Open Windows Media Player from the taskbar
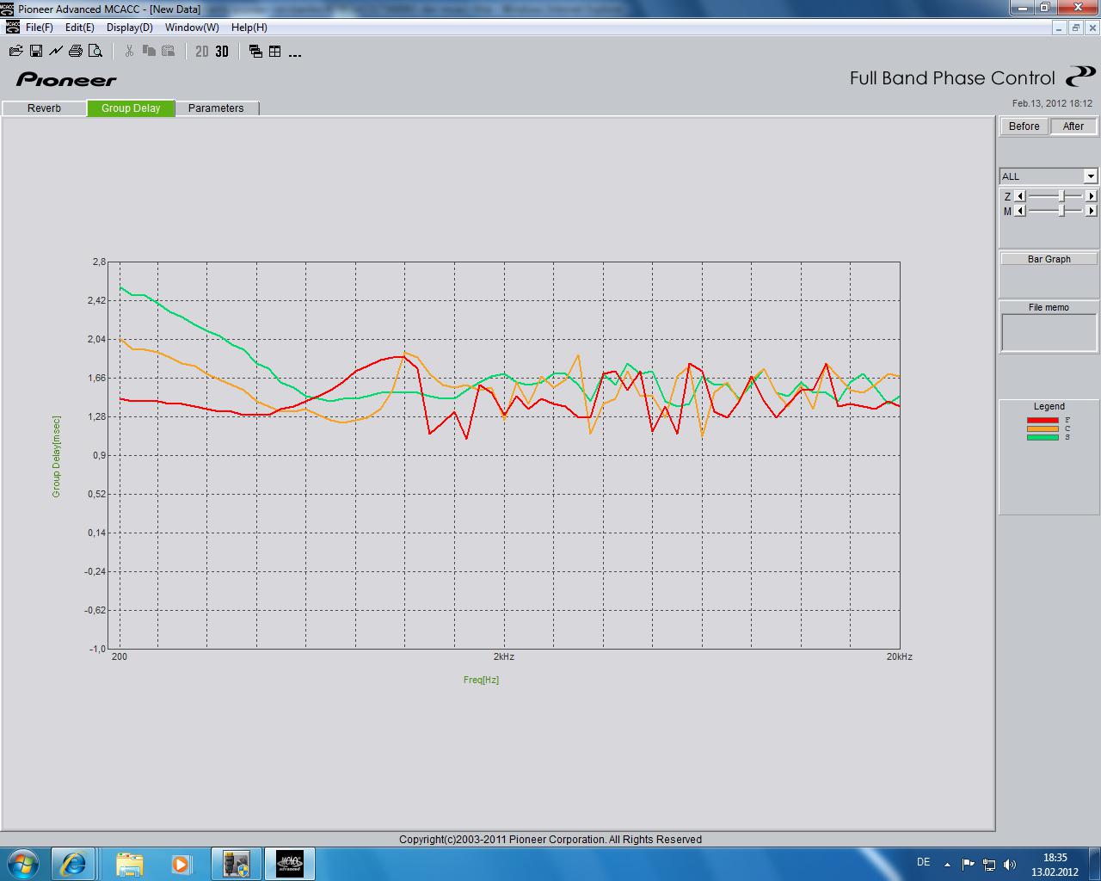The width and height of the screenshot is (1101, 881). tap(181, 863)
